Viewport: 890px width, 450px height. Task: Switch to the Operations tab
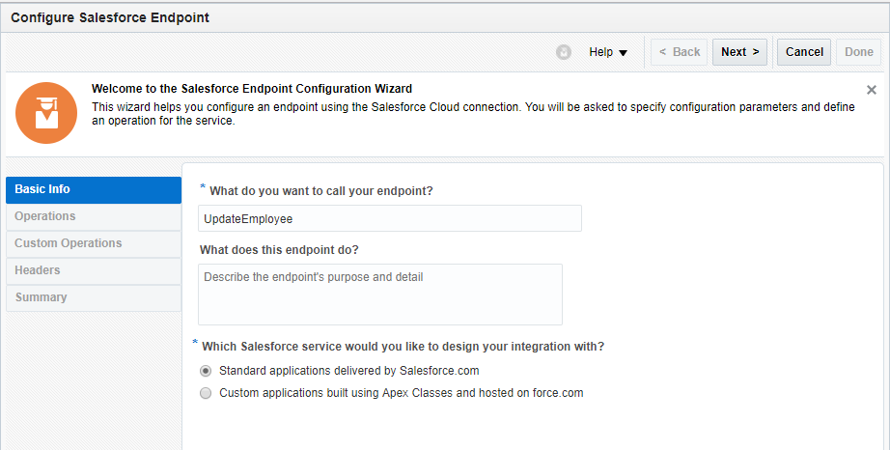[94, 216]
